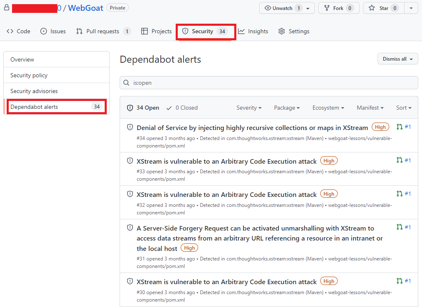Screen dimensions: 422x307
Task: Expand the Dismiss all dropdown
Action: click(398, 59)
